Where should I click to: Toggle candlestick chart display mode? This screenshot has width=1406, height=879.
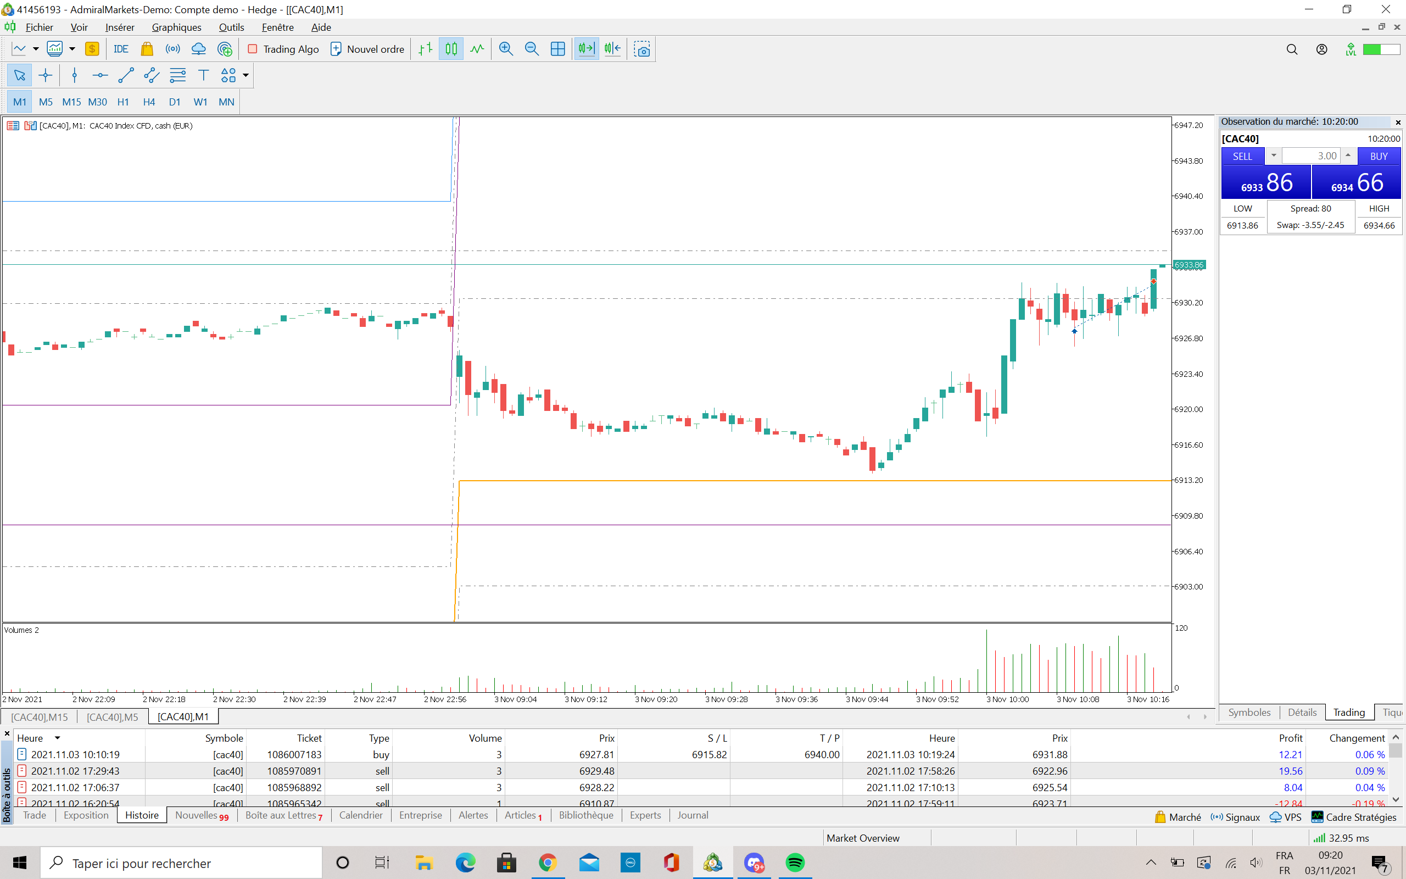[x=451, y=49]
